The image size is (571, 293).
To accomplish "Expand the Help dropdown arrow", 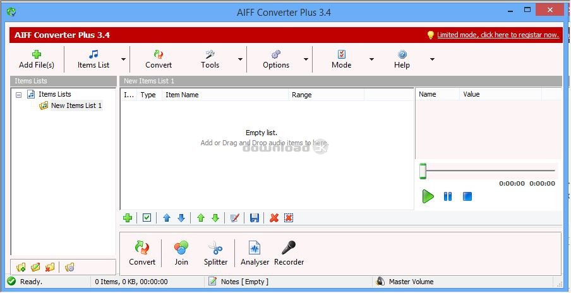I will click(x=432, y=59).
